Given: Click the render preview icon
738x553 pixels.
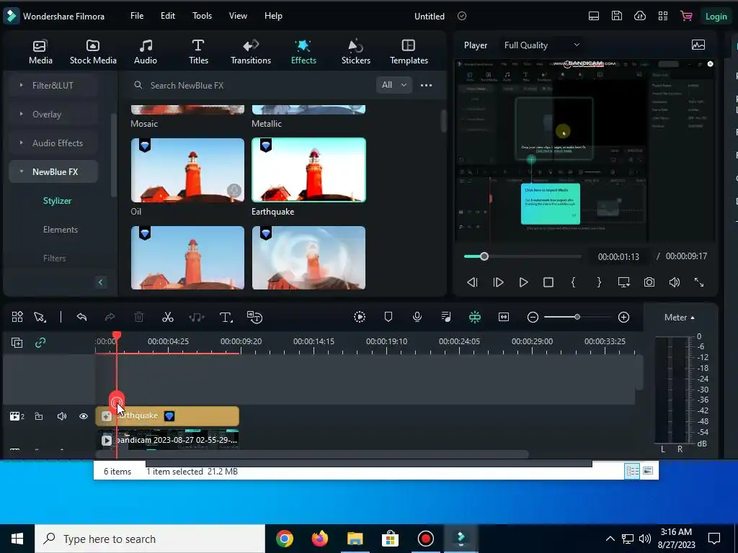Looking at the screenshot, I should (360, 318).
